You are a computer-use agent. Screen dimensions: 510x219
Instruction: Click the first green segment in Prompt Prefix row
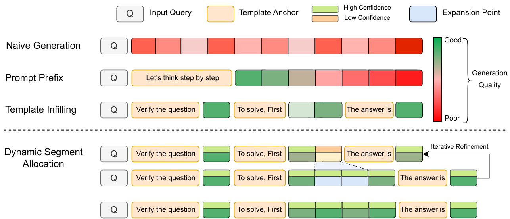coord(248,78)
